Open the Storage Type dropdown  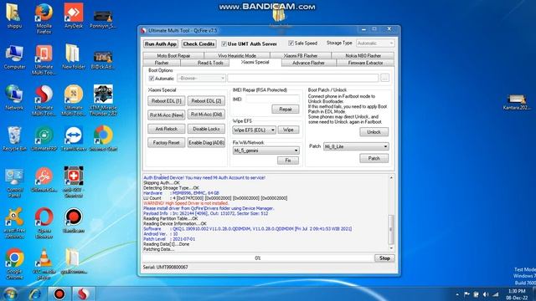(x=375, y=43)
